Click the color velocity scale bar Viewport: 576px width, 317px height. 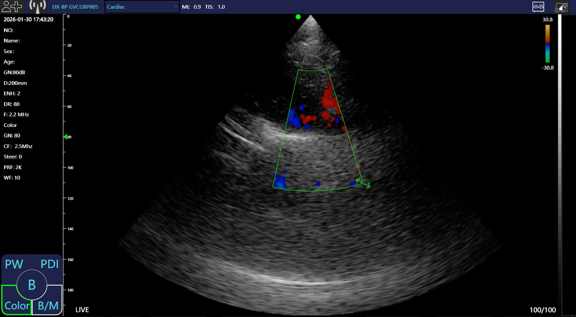[547, 43]
